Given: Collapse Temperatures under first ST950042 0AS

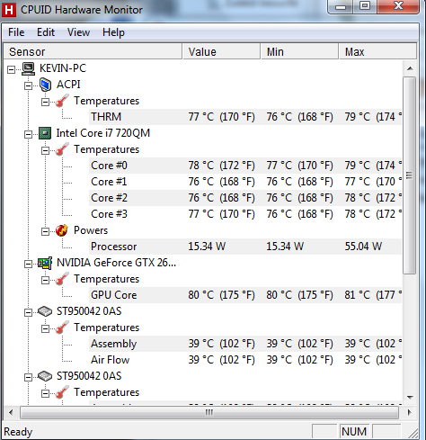Looking at the screenshot, I should tap(45, 328).
